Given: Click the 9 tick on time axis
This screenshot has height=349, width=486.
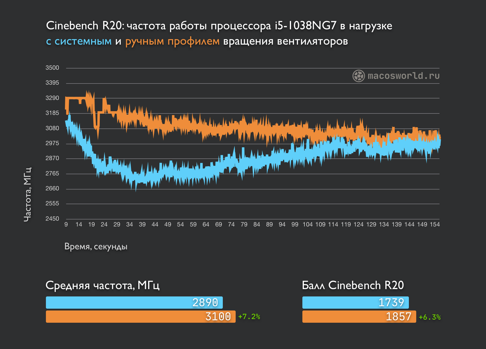Looking at the screenshot, I should pos(66,225).
